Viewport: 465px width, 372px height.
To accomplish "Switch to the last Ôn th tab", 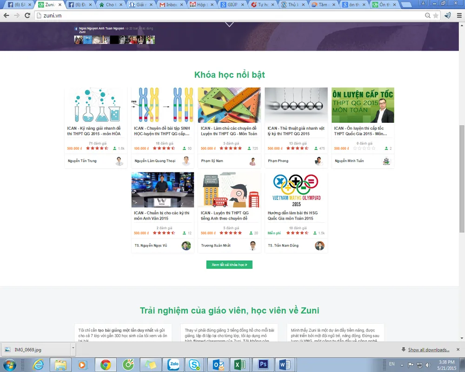I will pos(384,5).
